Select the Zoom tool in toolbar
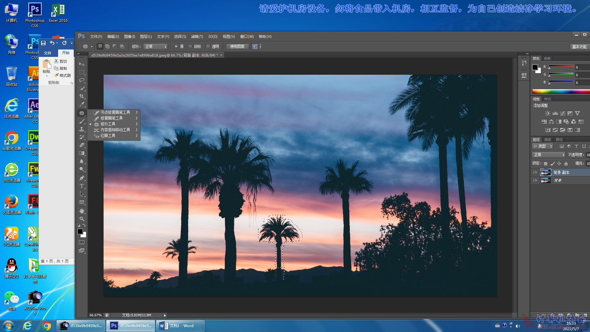The width and height of the screenshot is (590, 332). click(x=82, y=219)
